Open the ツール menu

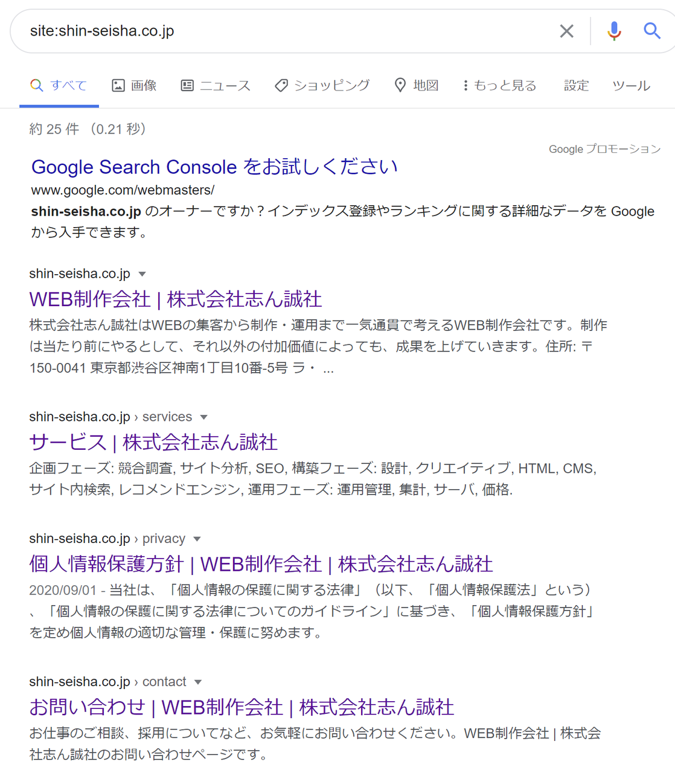pyautogui.click(x=631, y=86)
